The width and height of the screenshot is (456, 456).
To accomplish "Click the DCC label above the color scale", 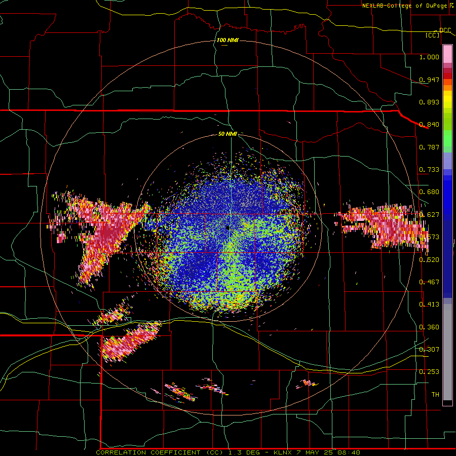I will 445,30.
